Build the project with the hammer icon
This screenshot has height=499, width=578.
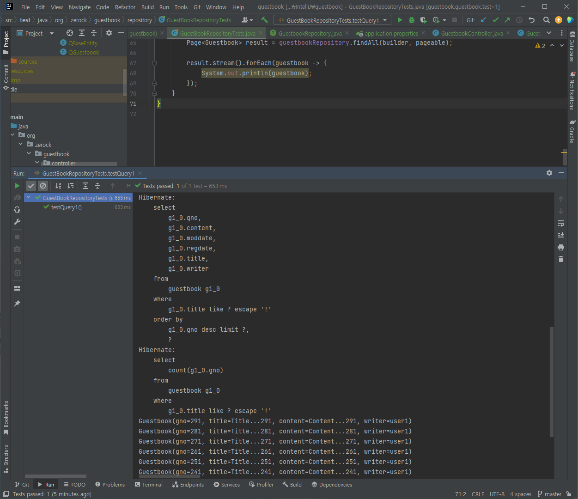pyautogui.click(x=265, y=20)
